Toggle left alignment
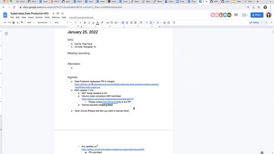The width and height of the screenshot is (274, 154). click(123, 23)
